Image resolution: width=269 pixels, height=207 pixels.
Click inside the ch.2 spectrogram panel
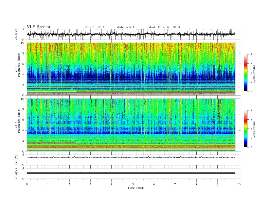point(131,125)
